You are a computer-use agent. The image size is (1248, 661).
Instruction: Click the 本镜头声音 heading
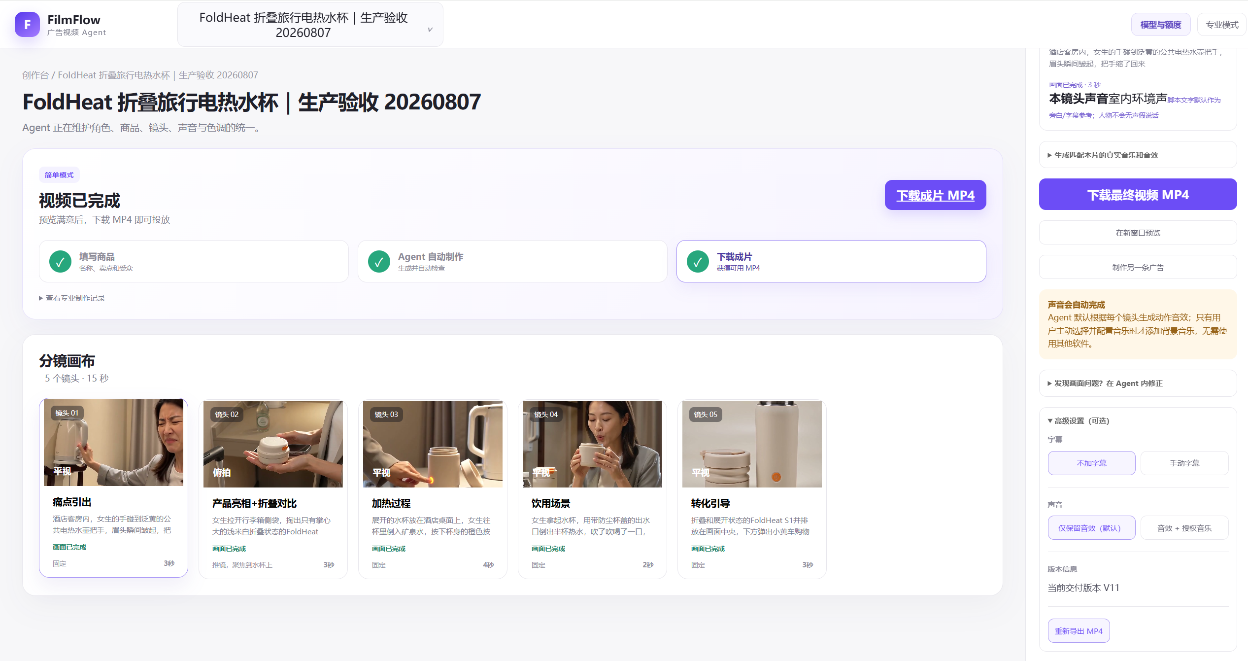[x=1079, y=99]
